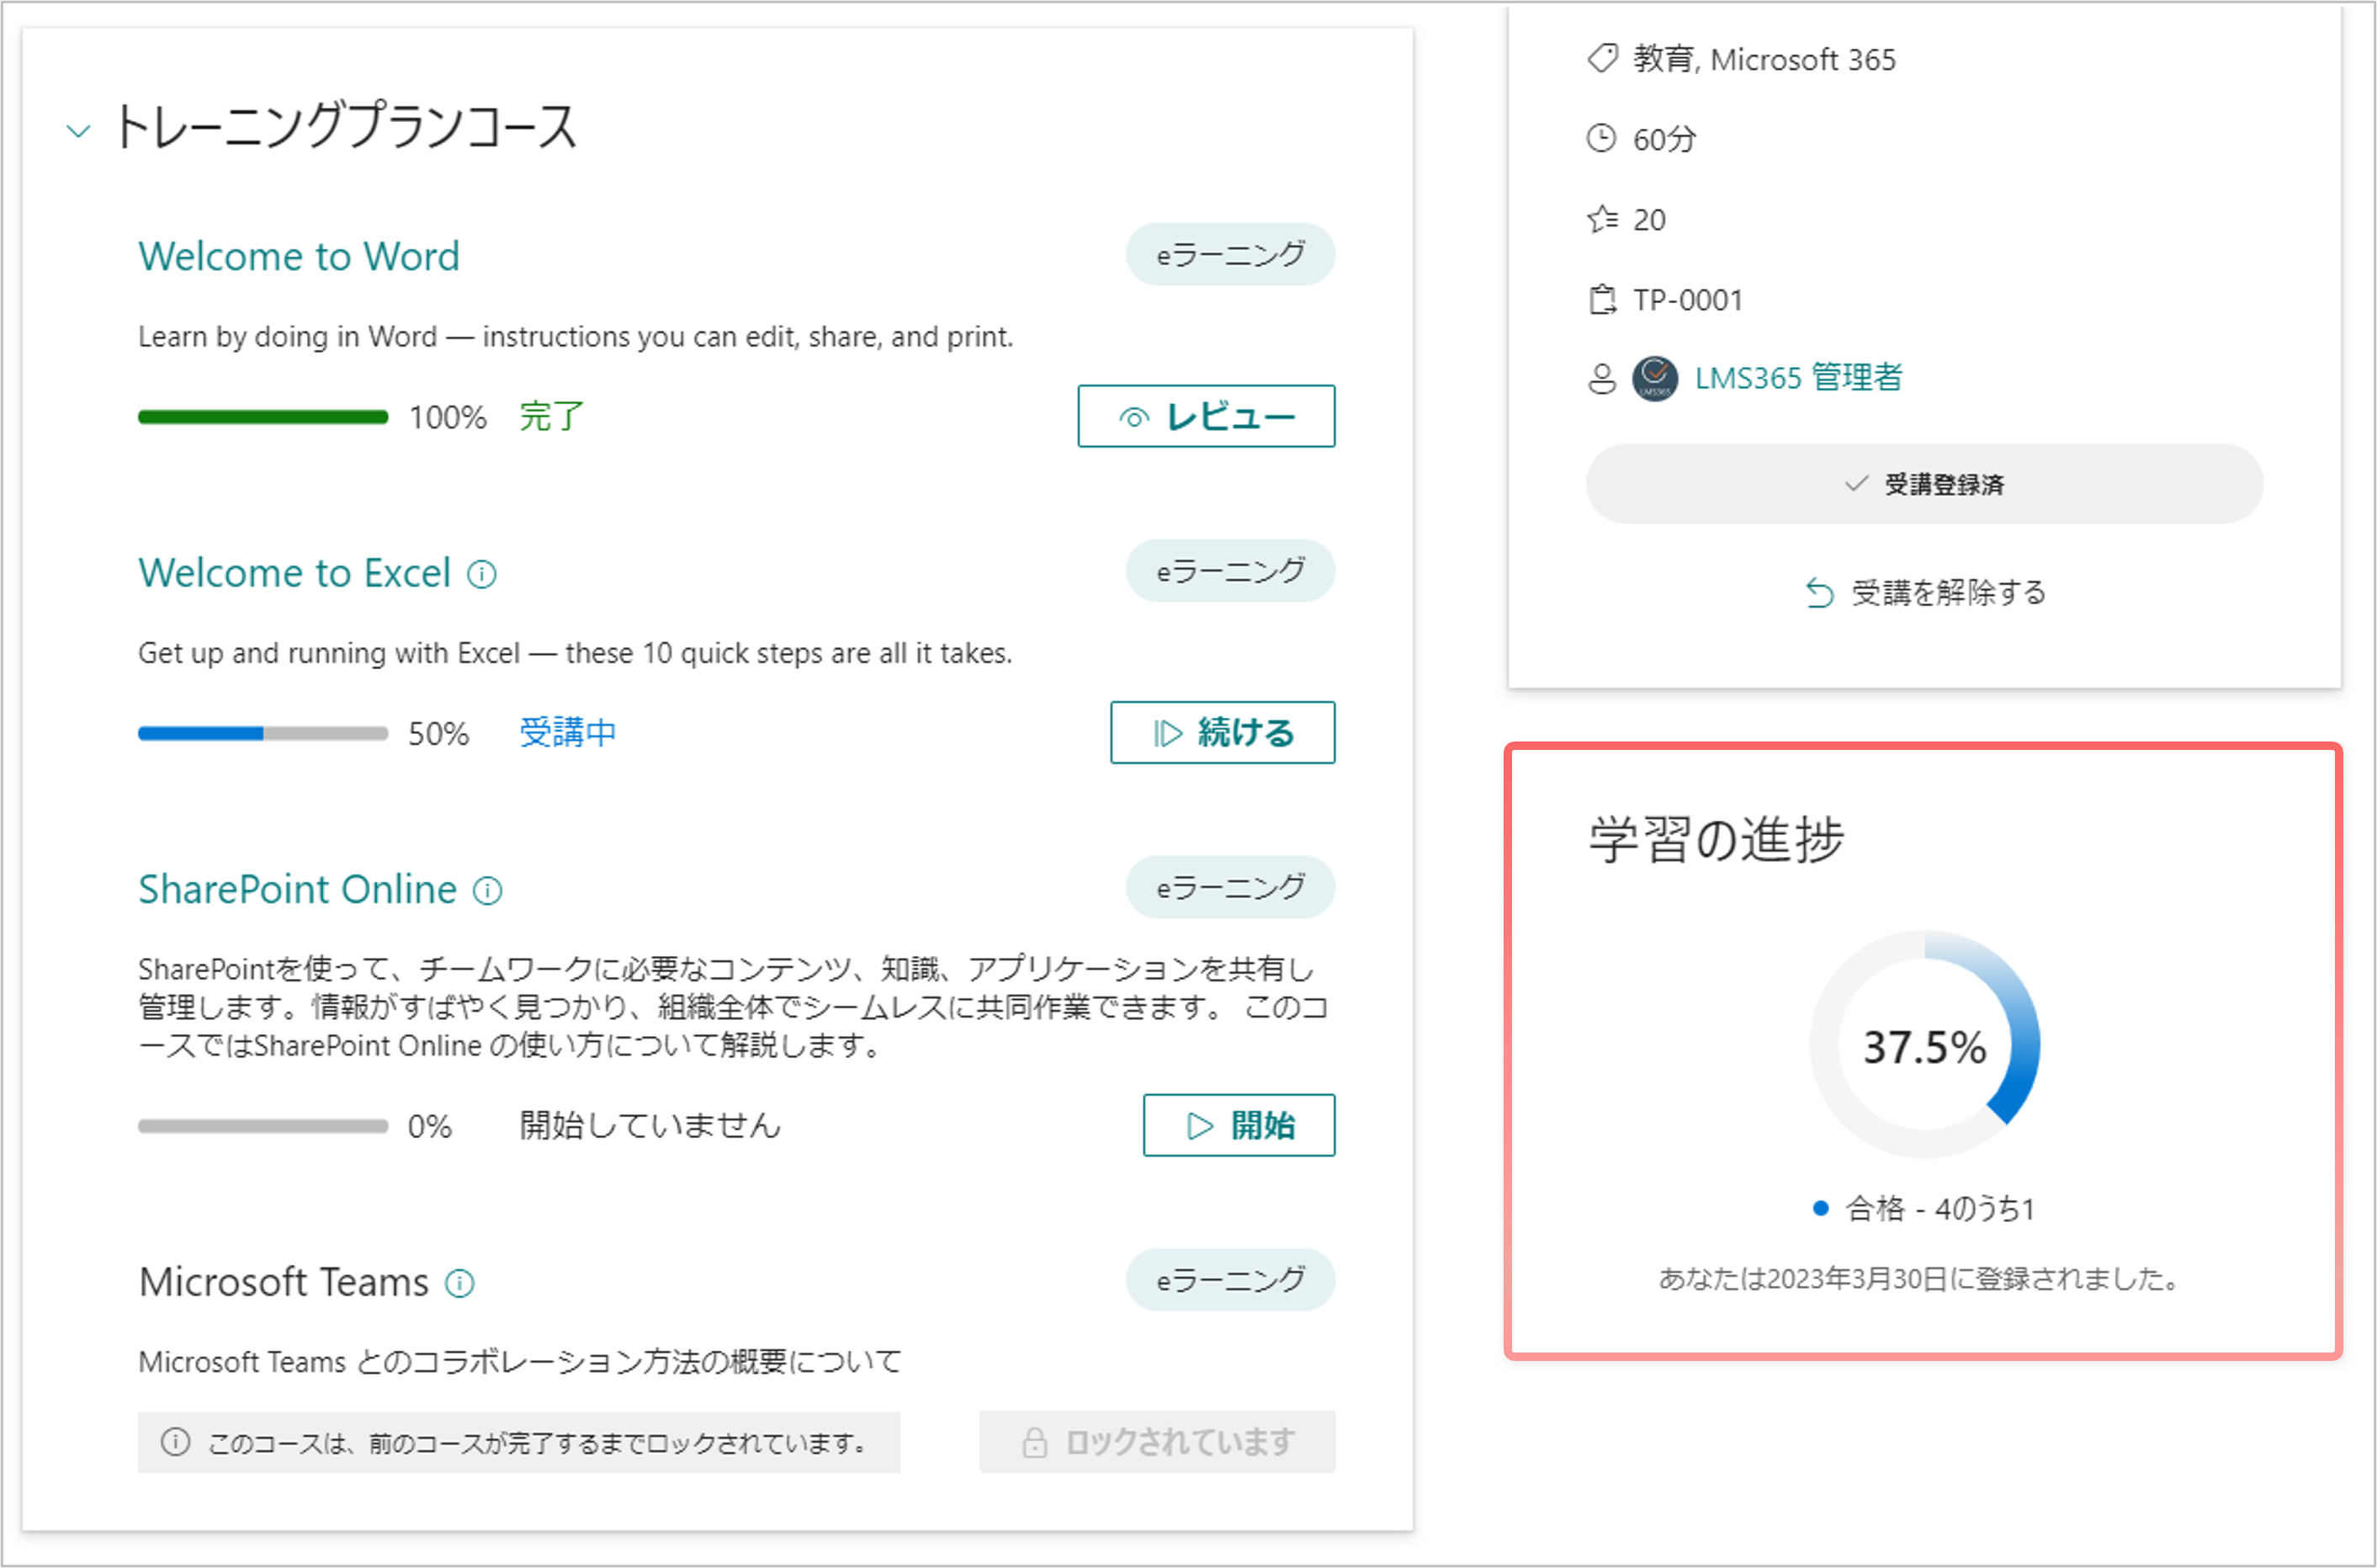Click the lock icon in the locked button
2377x1568 pixels.
tap(1035, 1442)
